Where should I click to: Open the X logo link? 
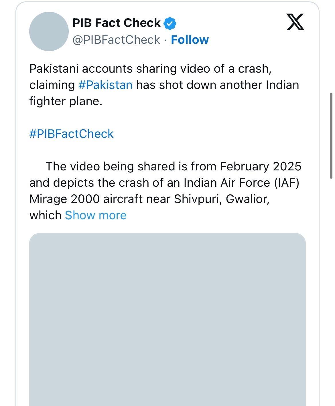click(295, 22)
